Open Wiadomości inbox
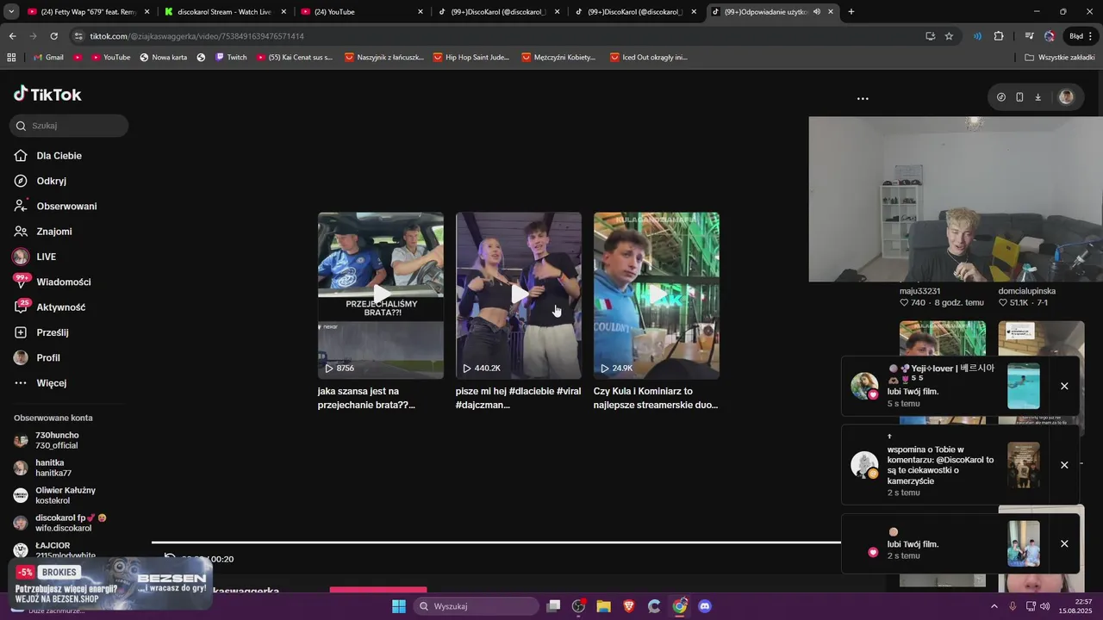Image resolution: width=1103 pixels, height=620 pixels. [64, 282]
